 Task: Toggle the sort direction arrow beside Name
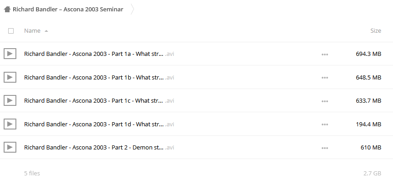click(46, 31)
